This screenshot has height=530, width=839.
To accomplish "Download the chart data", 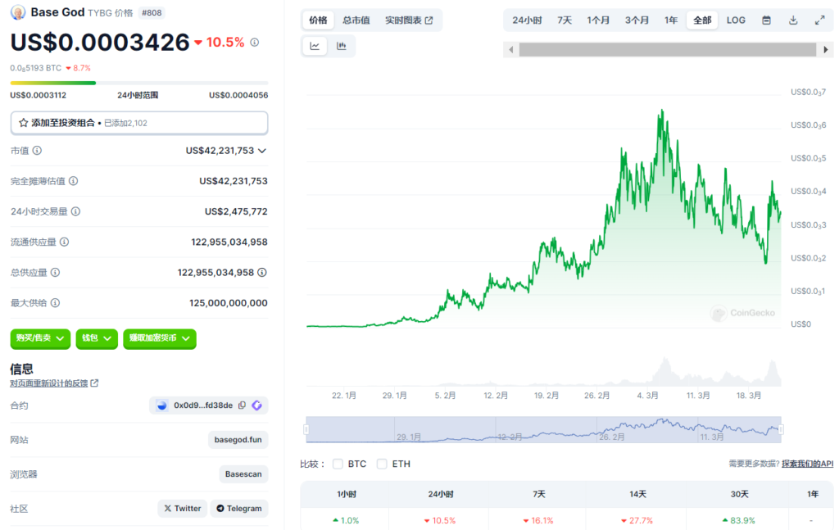I will (x=793, y=20).
